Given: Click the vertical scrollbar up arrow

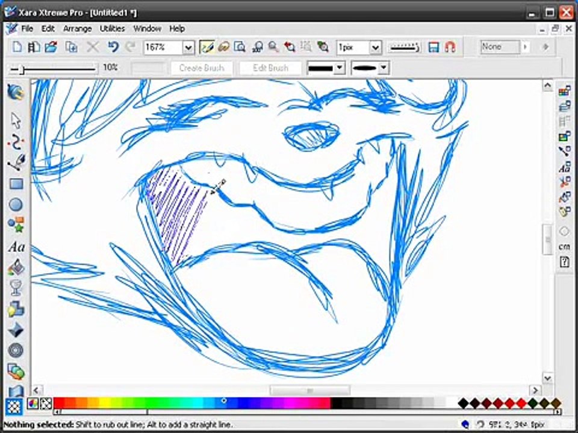Looking at the screenshot, I should click(x=547, y=86).
